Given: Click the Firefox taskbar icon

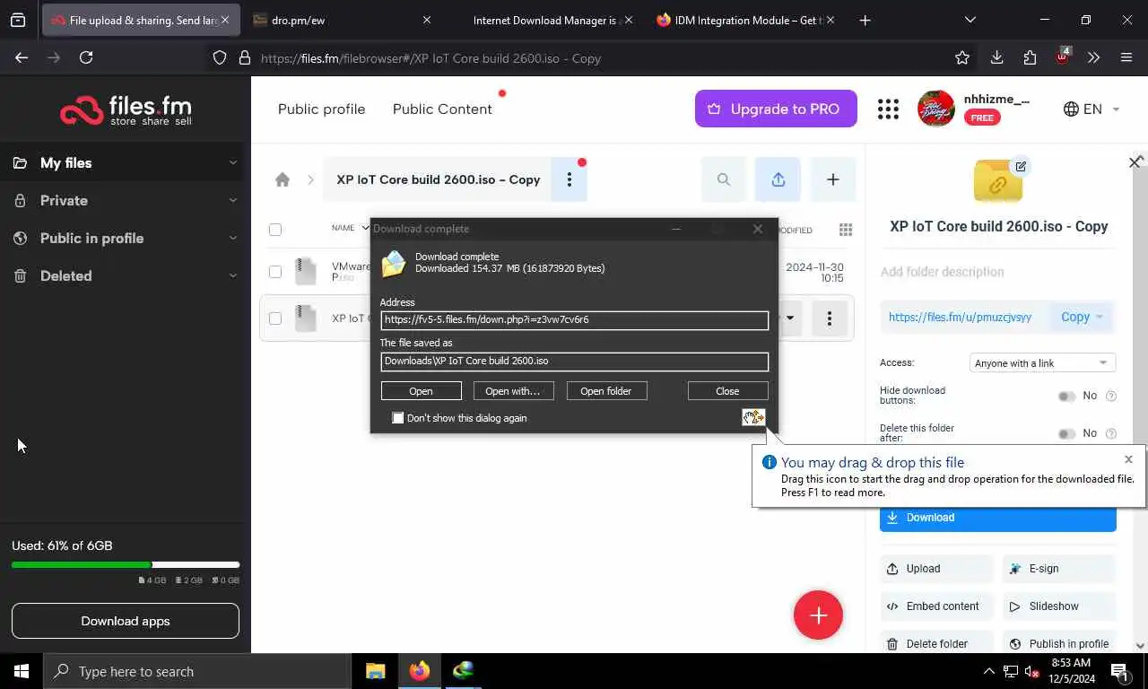Looking at the screenshot, I should tap(419, 671).
